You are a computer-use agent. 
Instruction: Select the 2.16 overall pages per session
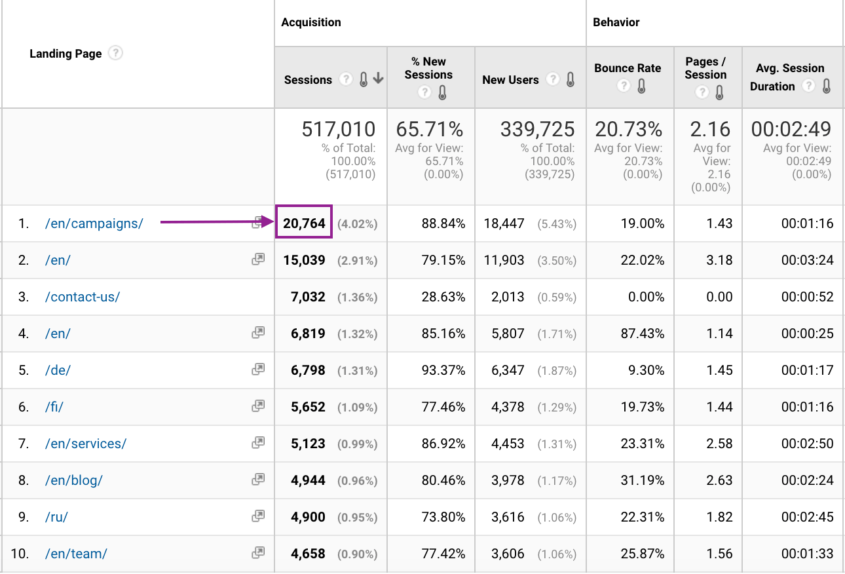(710, 129)
